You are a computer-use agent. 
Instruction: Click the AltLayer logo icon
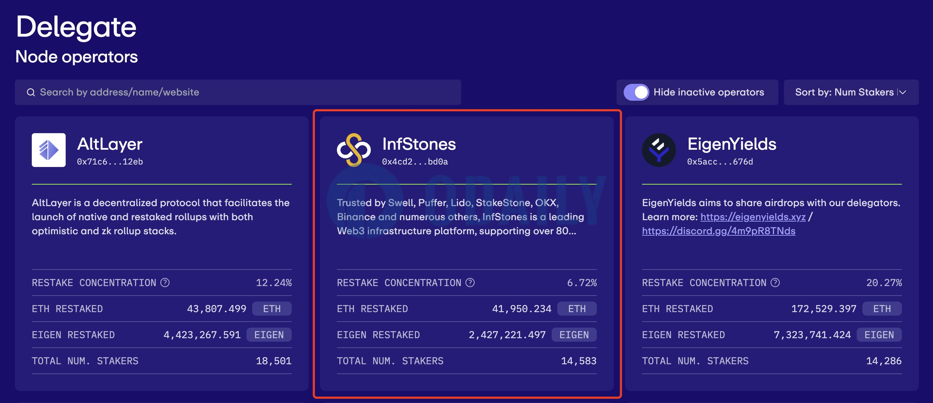48,150
